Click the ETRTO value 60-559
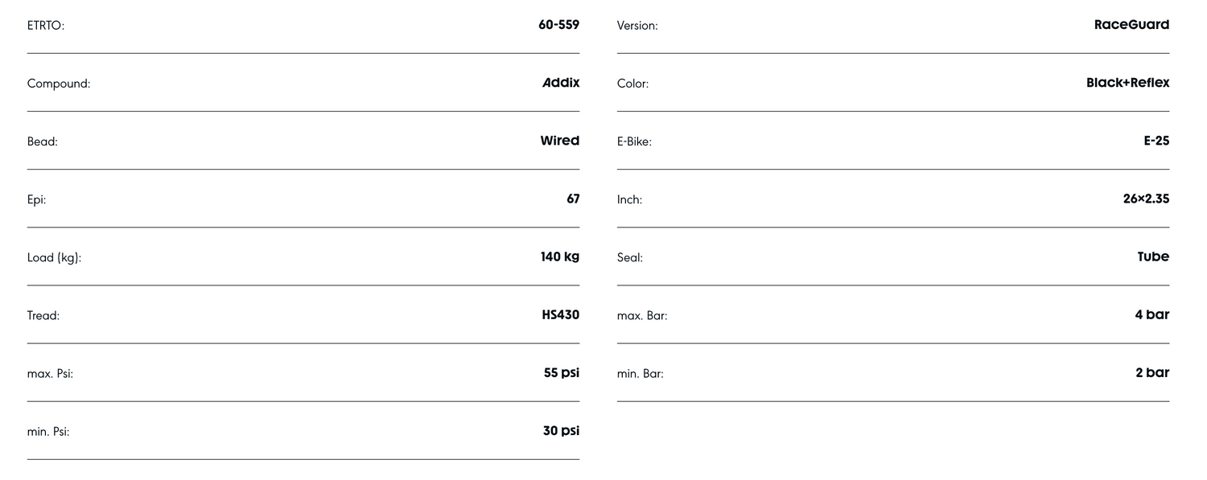The image size is (1207, 480). [x=558, y=25]
